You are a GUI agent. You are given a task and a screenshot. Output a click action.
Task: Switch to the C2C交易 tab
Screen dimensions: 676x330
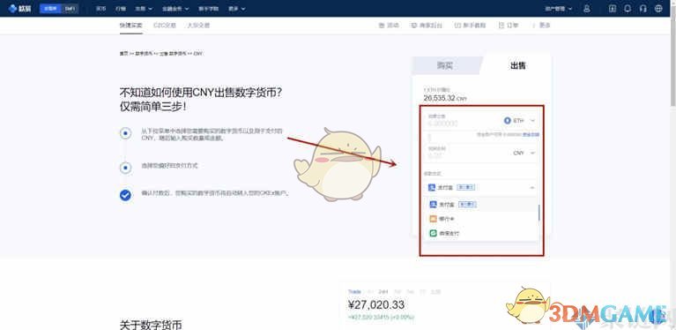(x=165, y=26)
